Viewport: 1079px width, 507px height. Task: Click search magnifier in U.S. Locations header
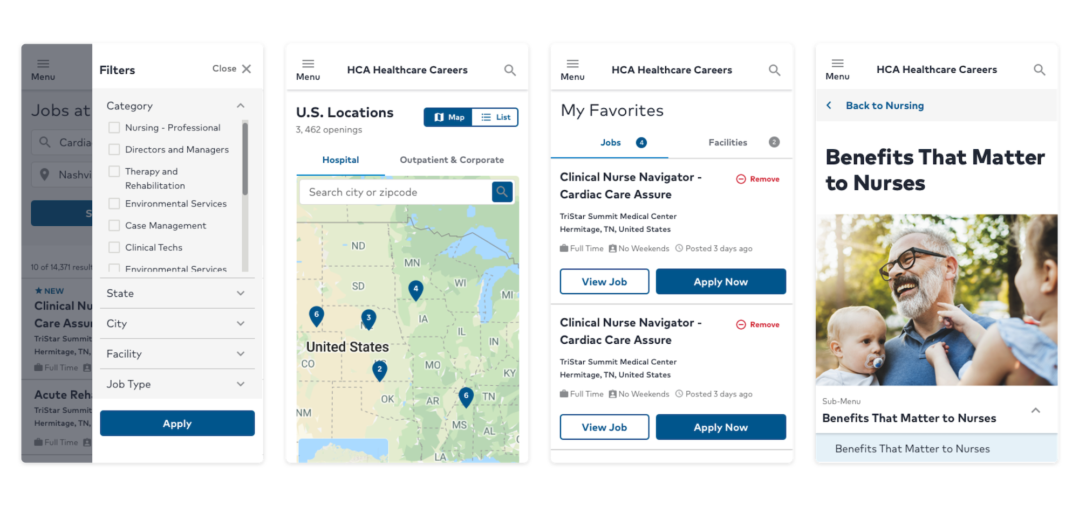pyautogui.click(x=510, y=70)
